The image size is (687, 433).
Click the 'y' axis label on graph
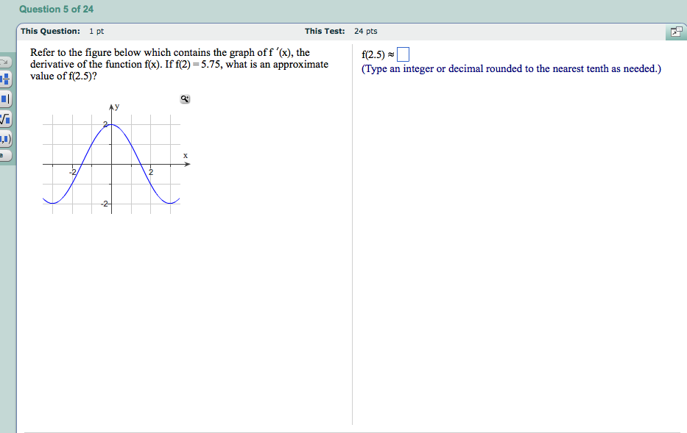[117, 107]
